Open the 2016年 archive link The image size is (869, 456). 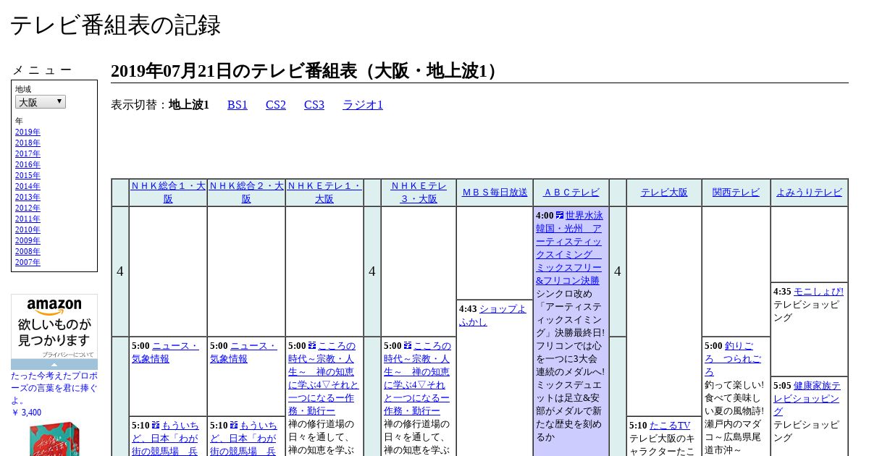click(x=28, y=165)
